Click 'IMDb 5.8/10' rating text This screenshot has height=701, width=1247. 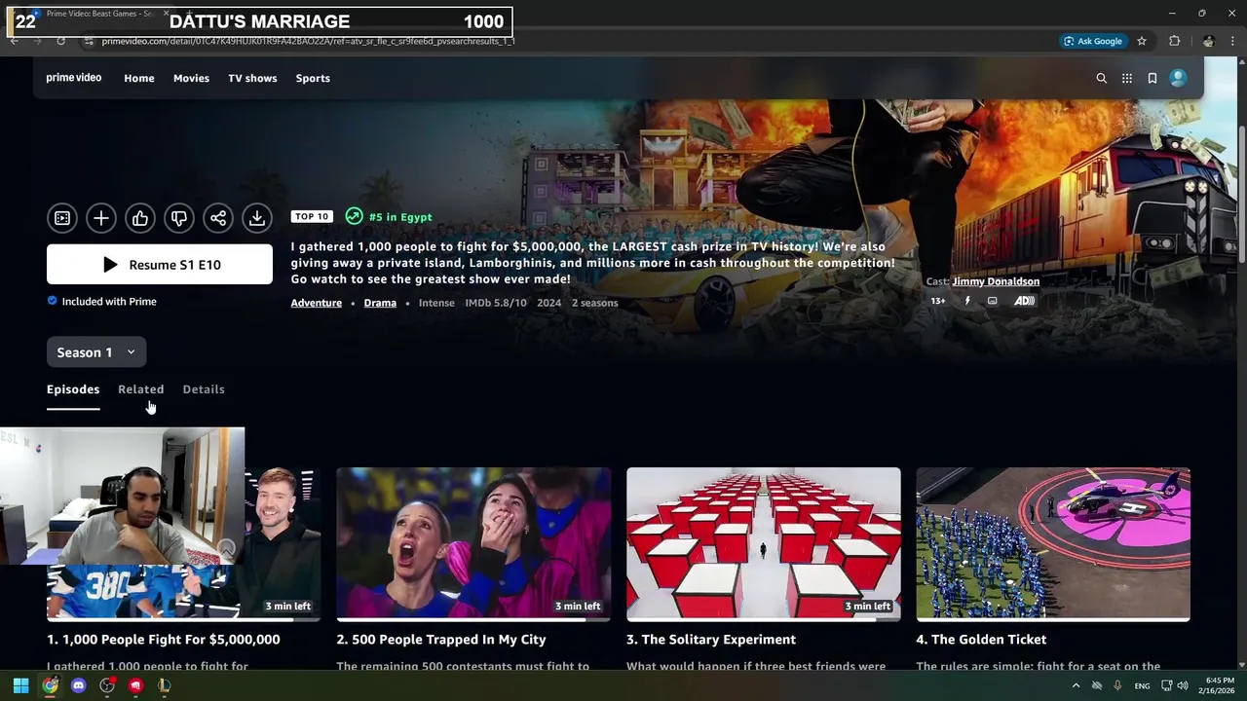[x=496, y=303]
